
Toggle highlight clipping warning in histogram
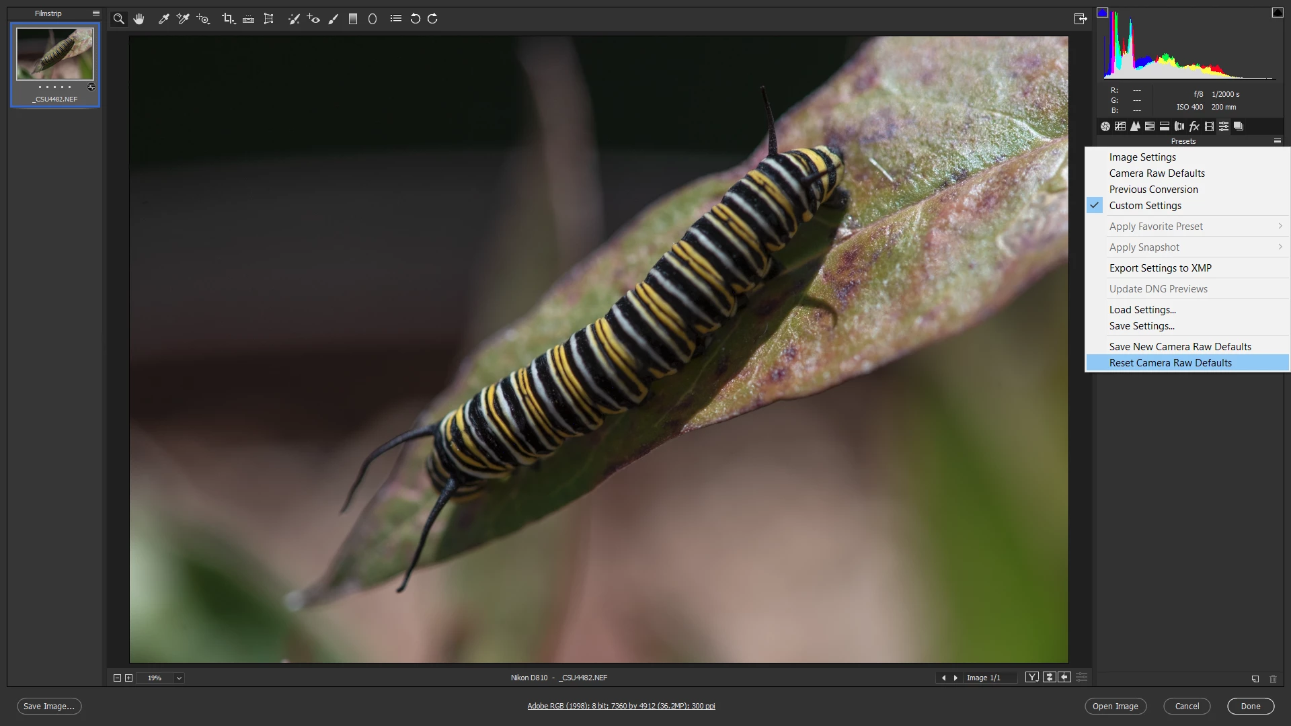[1278, 12]
